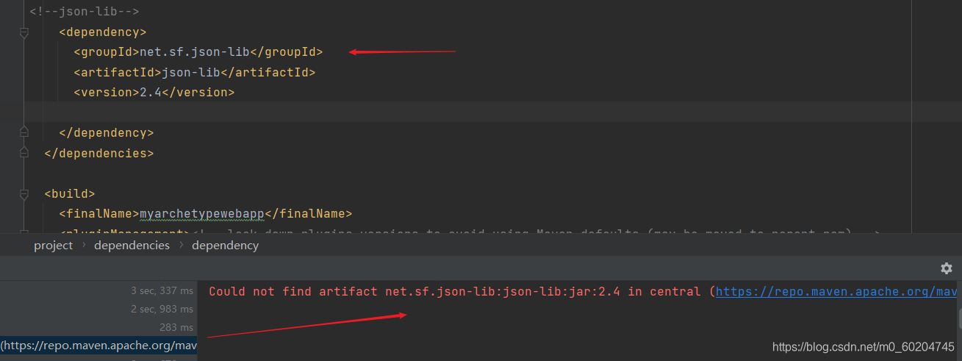This screenshot has width=962, height=361.
Task: Click the opening <build> tag
Action: 70,194
